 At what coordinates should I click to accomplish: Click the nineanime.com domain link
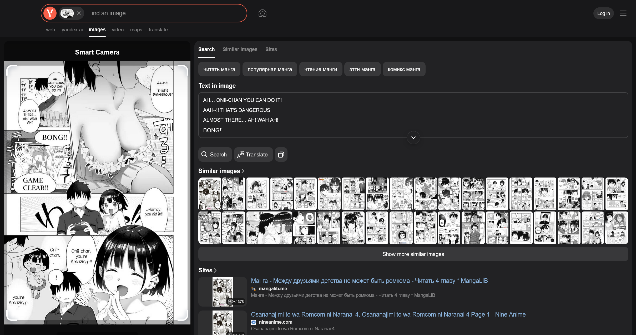click(275, 322)
